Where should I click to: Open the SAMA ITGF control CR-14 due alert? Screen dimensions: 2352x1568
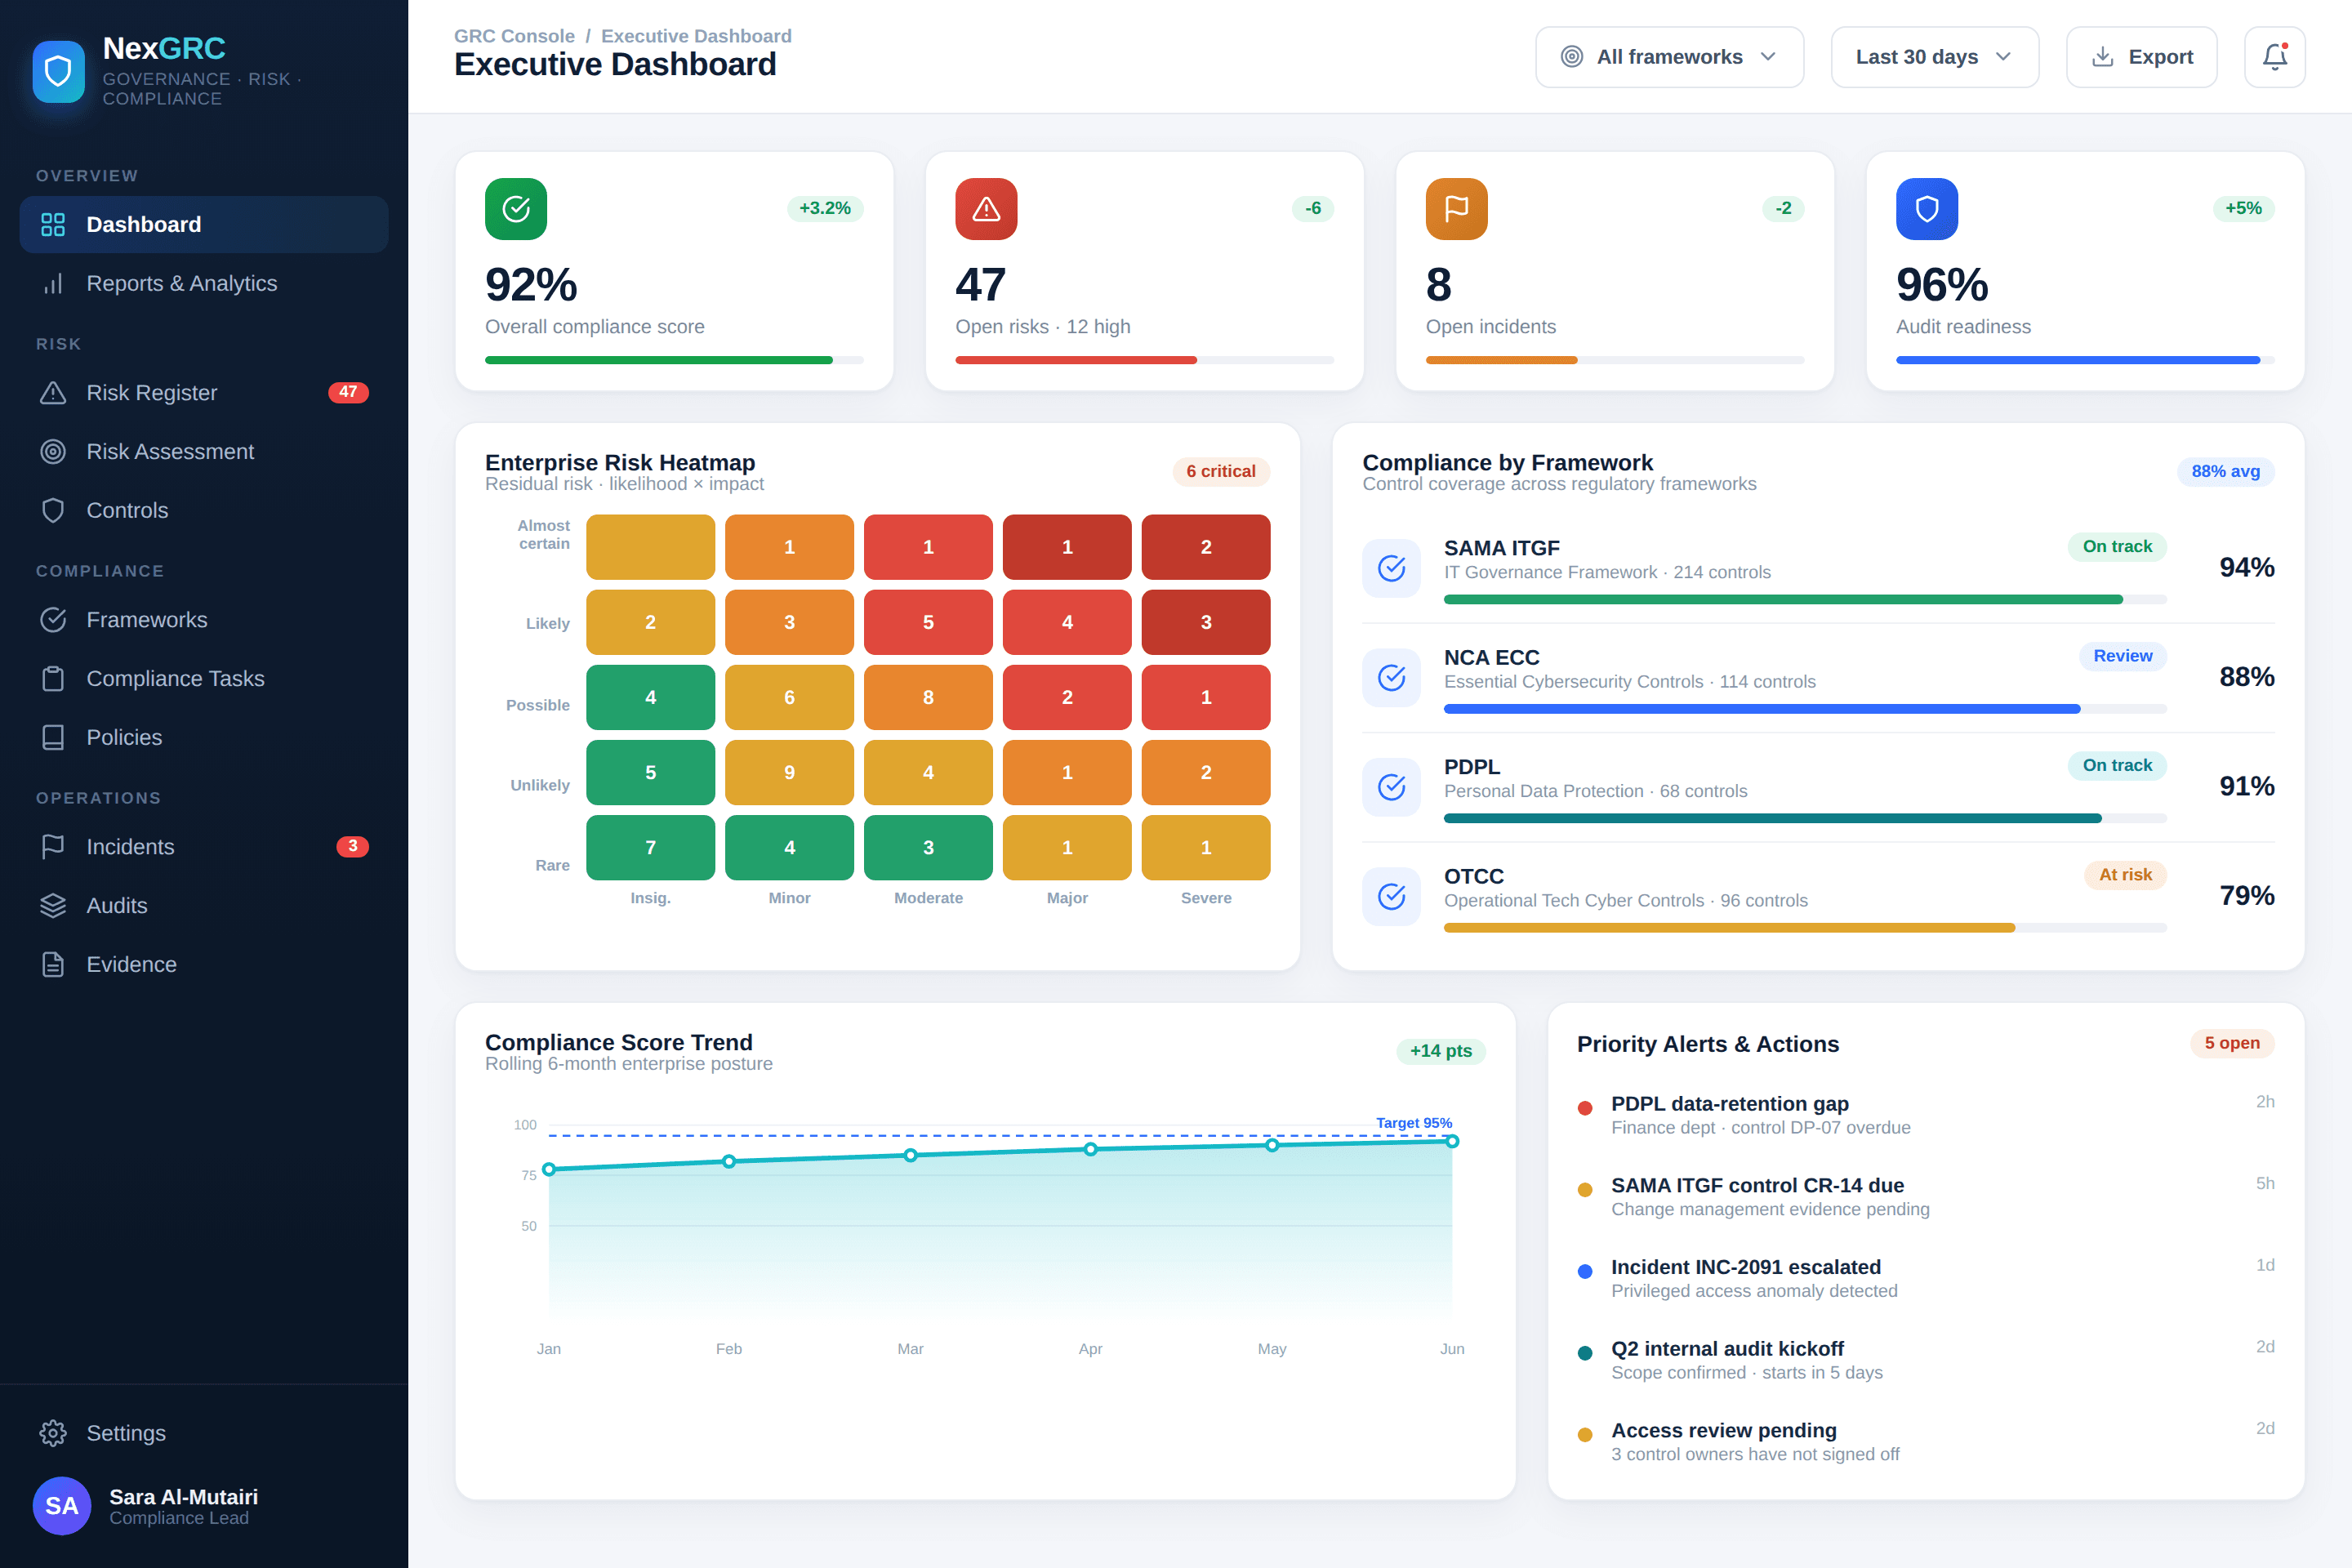pos(1925,1197)
